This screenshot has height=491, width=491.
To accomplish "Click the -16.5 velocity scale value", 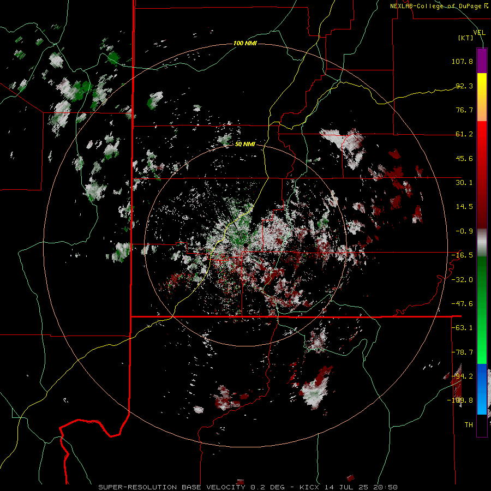I will coord(462,255).
